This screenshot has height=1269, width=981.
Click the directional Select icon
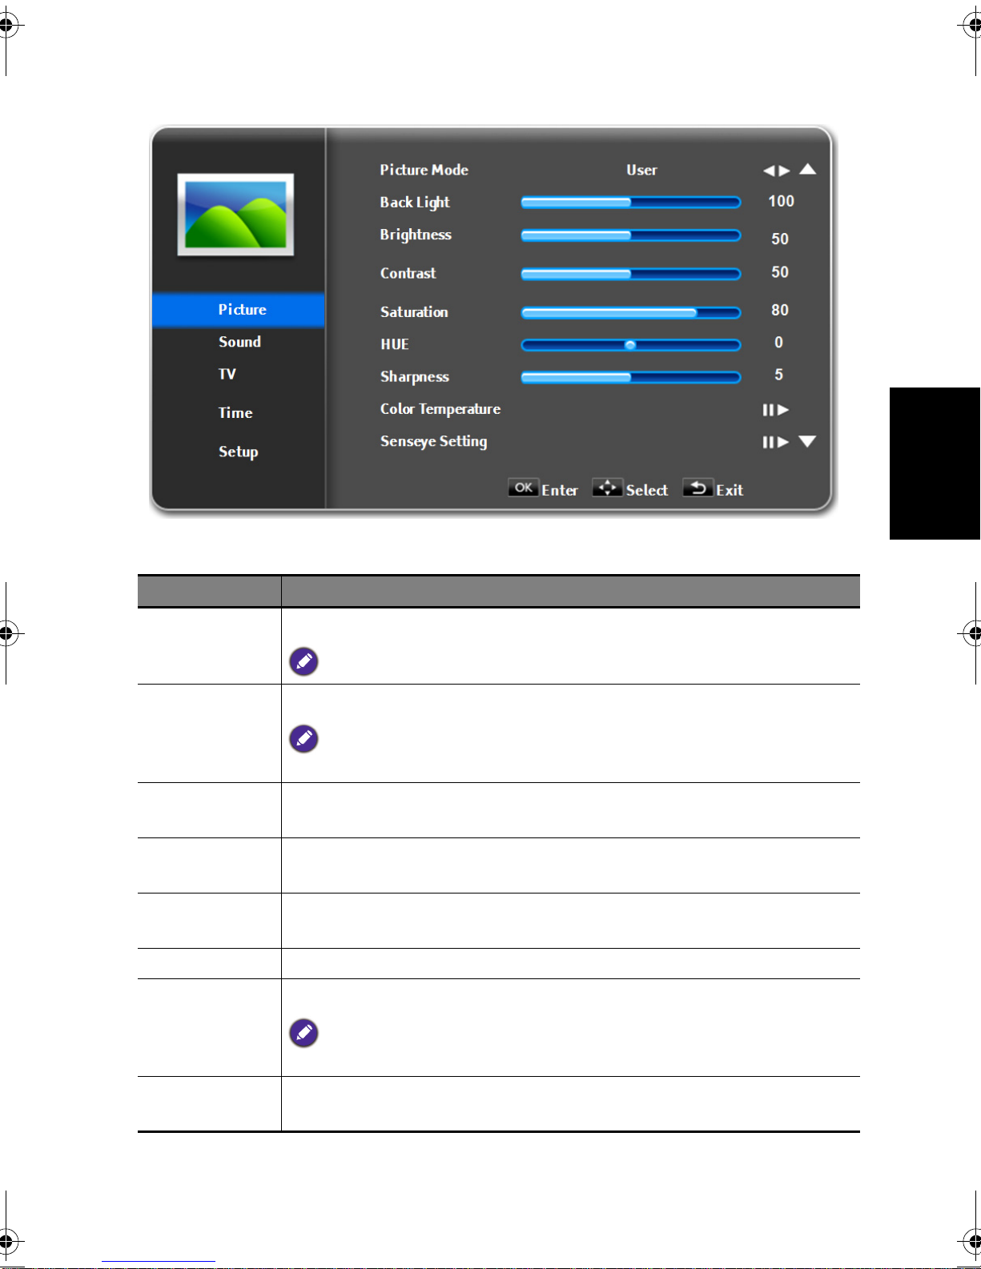(607, 488)
